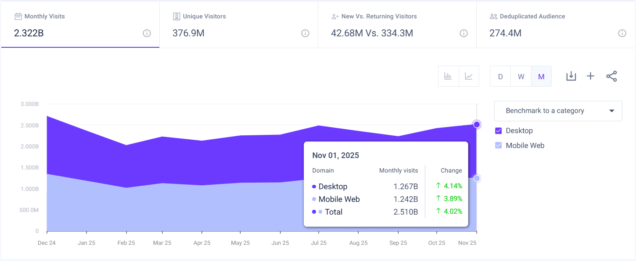636x261 pixels.
Task: Click the add comparison plus icon
Action: click(x=590, y=76)
